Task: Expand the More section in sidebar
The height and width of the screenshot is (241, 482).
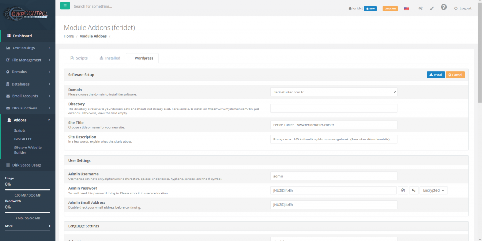Action: (28, 226)
